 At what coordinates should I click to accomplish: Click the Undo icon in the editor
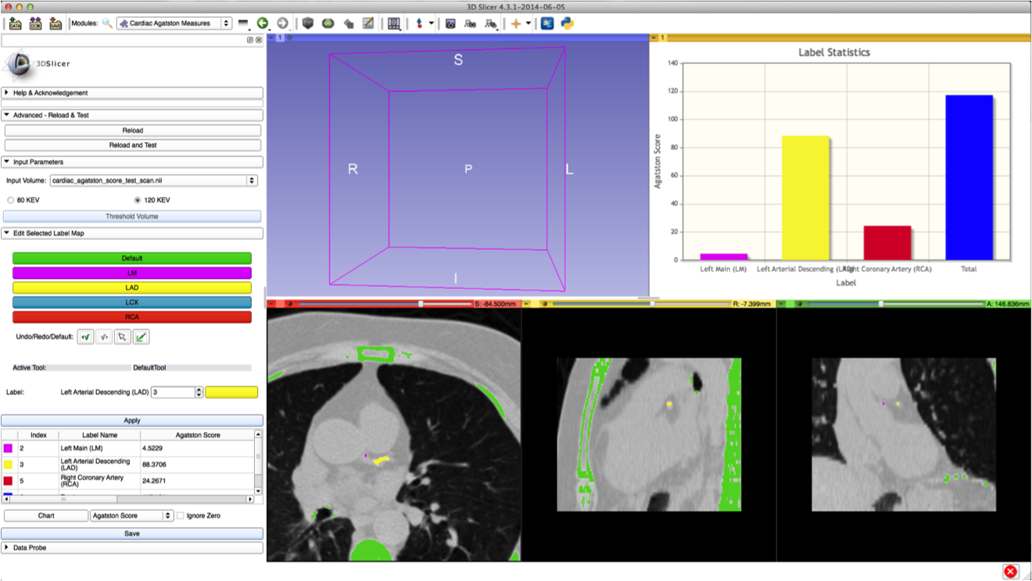[x=85, y=337]
